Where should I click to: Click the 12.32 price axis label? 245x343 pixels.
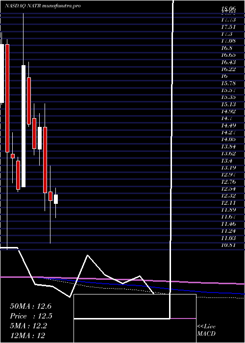pyautogui.click(x=228, y=196)
